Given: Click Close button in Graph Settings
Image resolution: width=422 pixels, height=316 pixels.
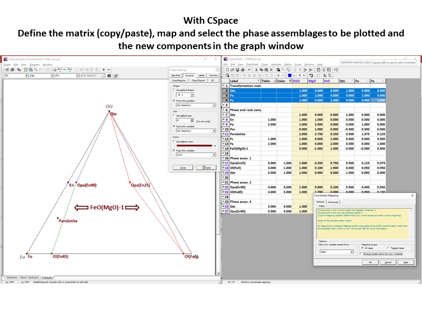Looking at the screenshot, I should (182, 168).
